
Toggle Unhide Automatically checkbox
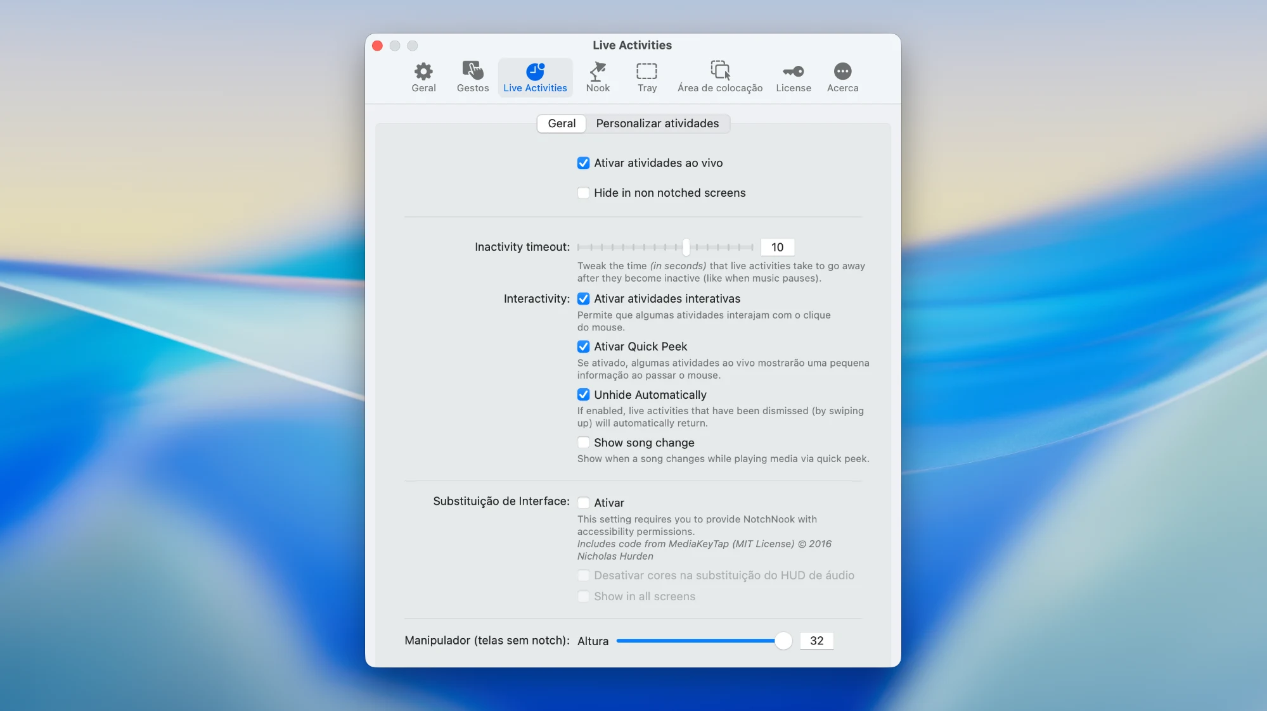583,395
